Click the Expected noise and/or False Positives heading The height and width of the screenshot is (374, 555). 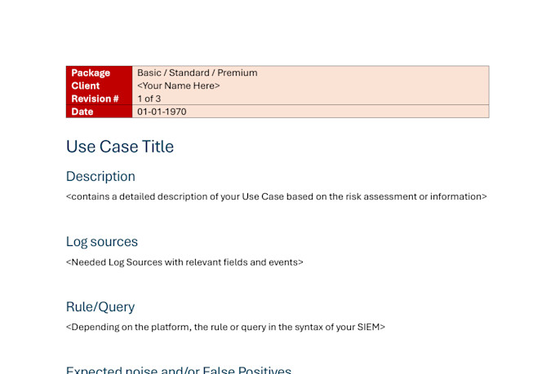pyautogui.click(x=179, y=371)
